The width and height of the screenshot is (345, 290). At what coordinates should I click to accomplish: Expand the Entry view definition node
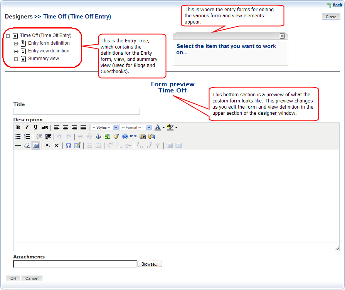[x=16, y=51]
